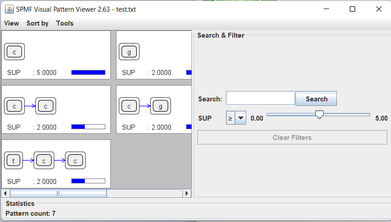The width and height of the screenshot is (391, 222).
Task: Click the horizontal scrollbar thumb
Action: coord(58,193)
